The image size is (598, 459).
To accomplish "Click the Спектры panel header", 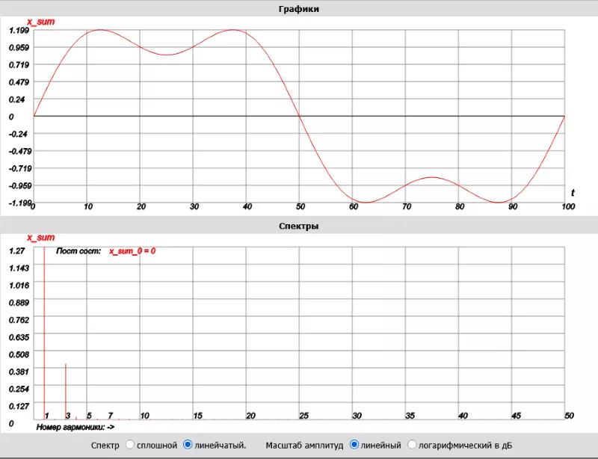I will pos(299,225).
